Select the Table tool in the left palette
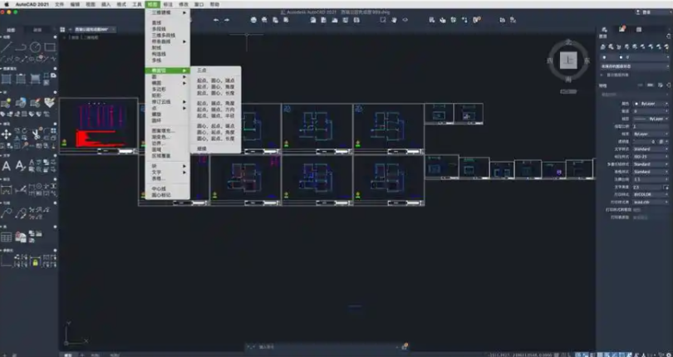The width and height of the screenshot is (673, 357). pyautogui.click(x=7, y=237)
